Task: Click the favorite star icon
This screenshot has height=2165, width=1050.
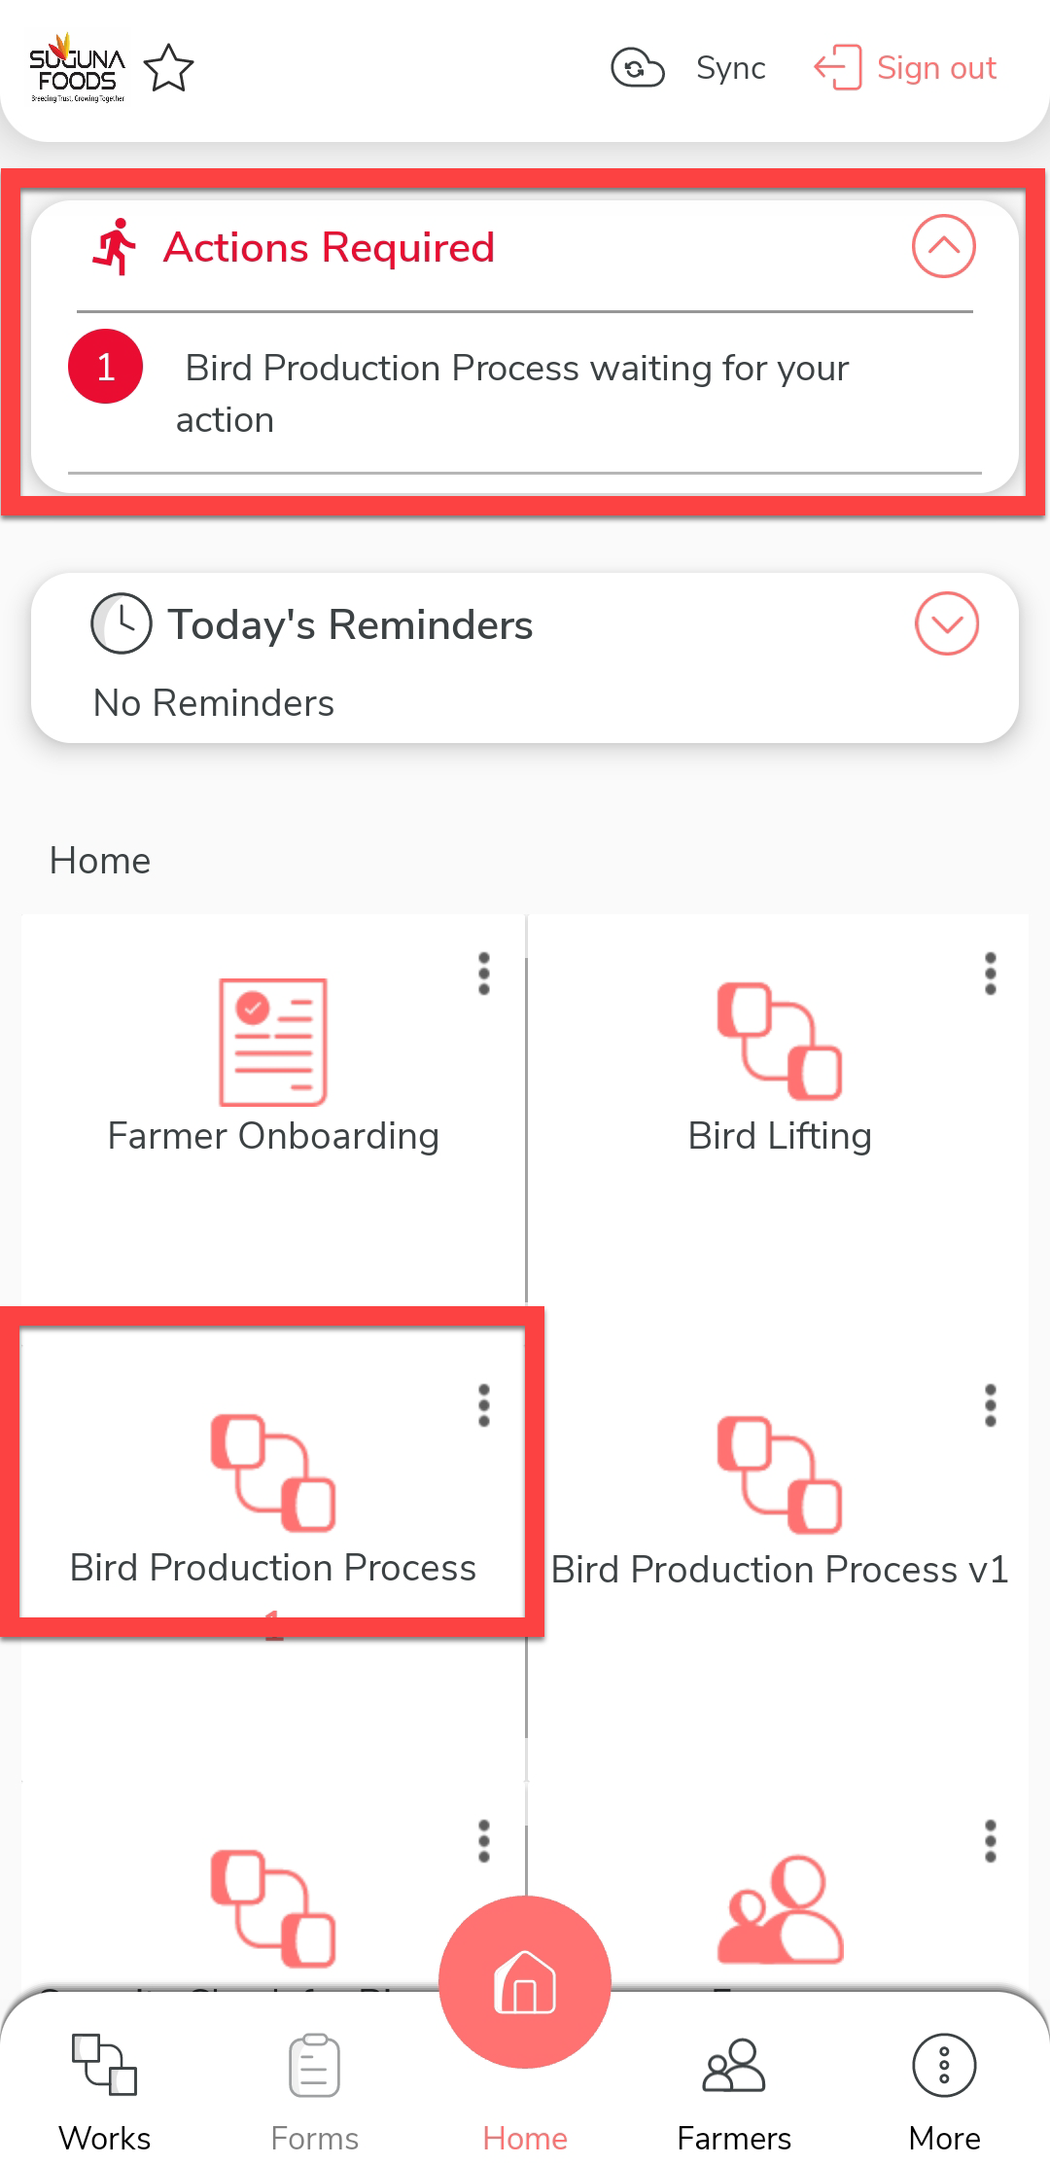Action: 169,68
